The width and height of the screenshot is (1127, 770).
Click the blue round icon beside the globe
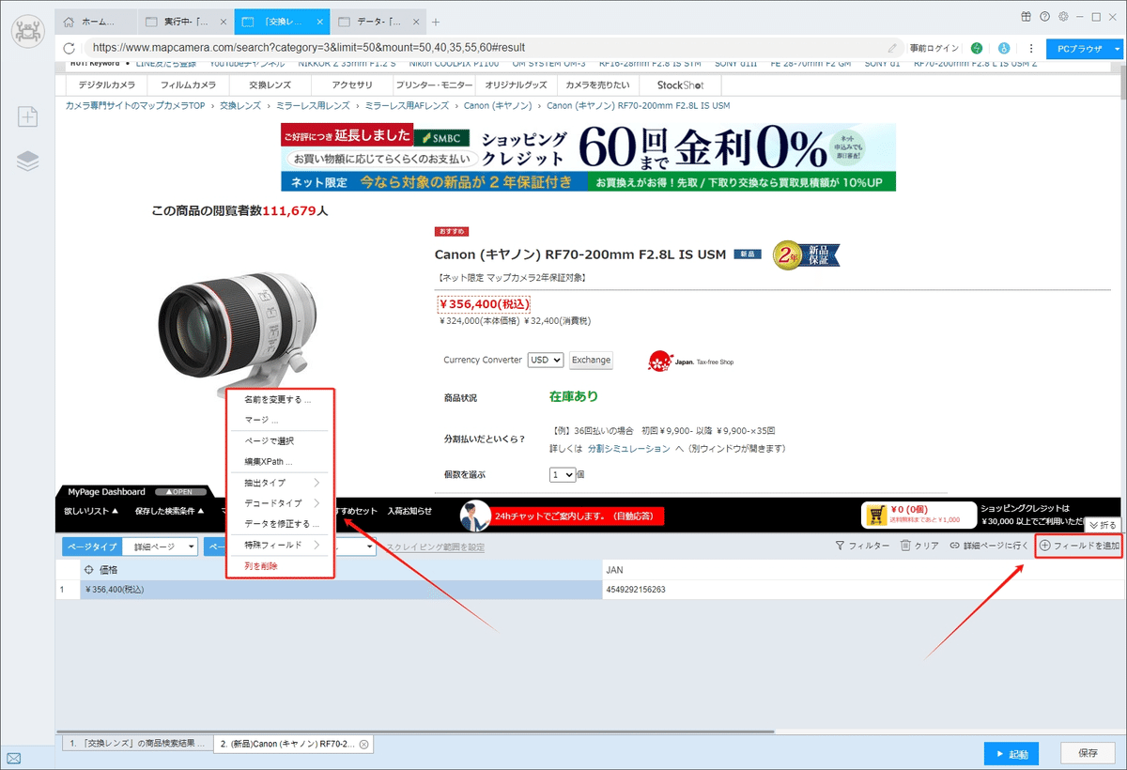point(1003,48)
